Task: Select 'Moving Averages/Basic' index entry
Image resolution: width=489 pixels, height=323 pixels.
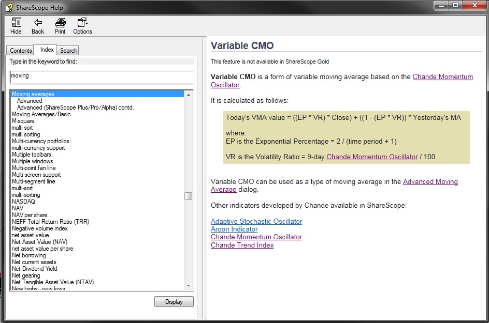Action: click(x=41, y=114)
